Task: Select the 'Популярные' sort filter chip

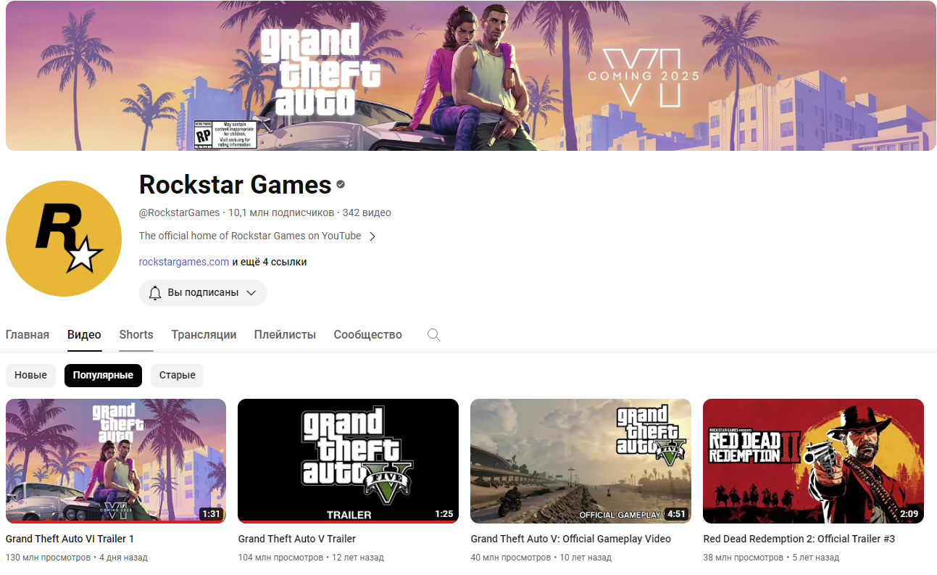Action: pos(103,376)
